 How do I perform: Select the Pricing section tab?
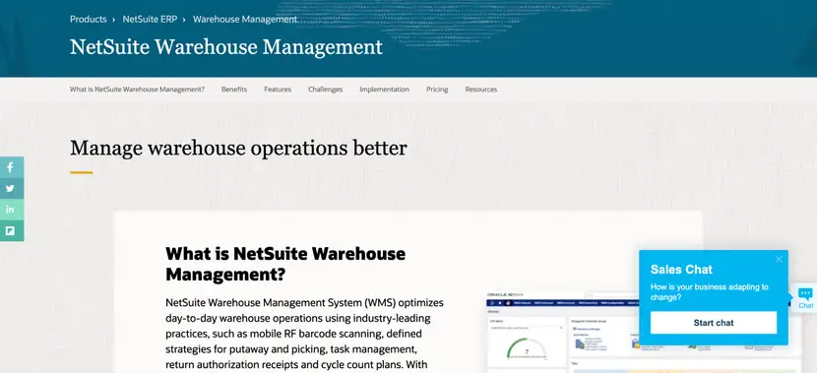(x=437, y=90)
